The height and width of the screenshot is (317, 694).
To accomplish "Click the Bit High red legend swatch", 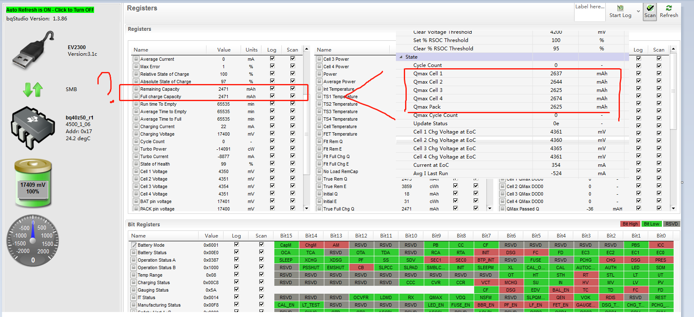I will pyautogui.click(x=630, y=224).
